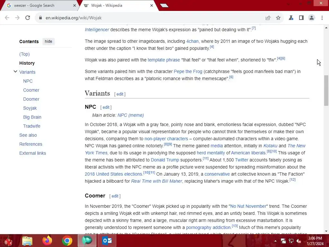
Task: Jump to Big Brain in contents
Action: [x=32, y=117]
